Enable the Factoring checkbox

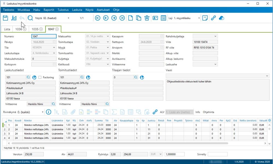(40, 77)
